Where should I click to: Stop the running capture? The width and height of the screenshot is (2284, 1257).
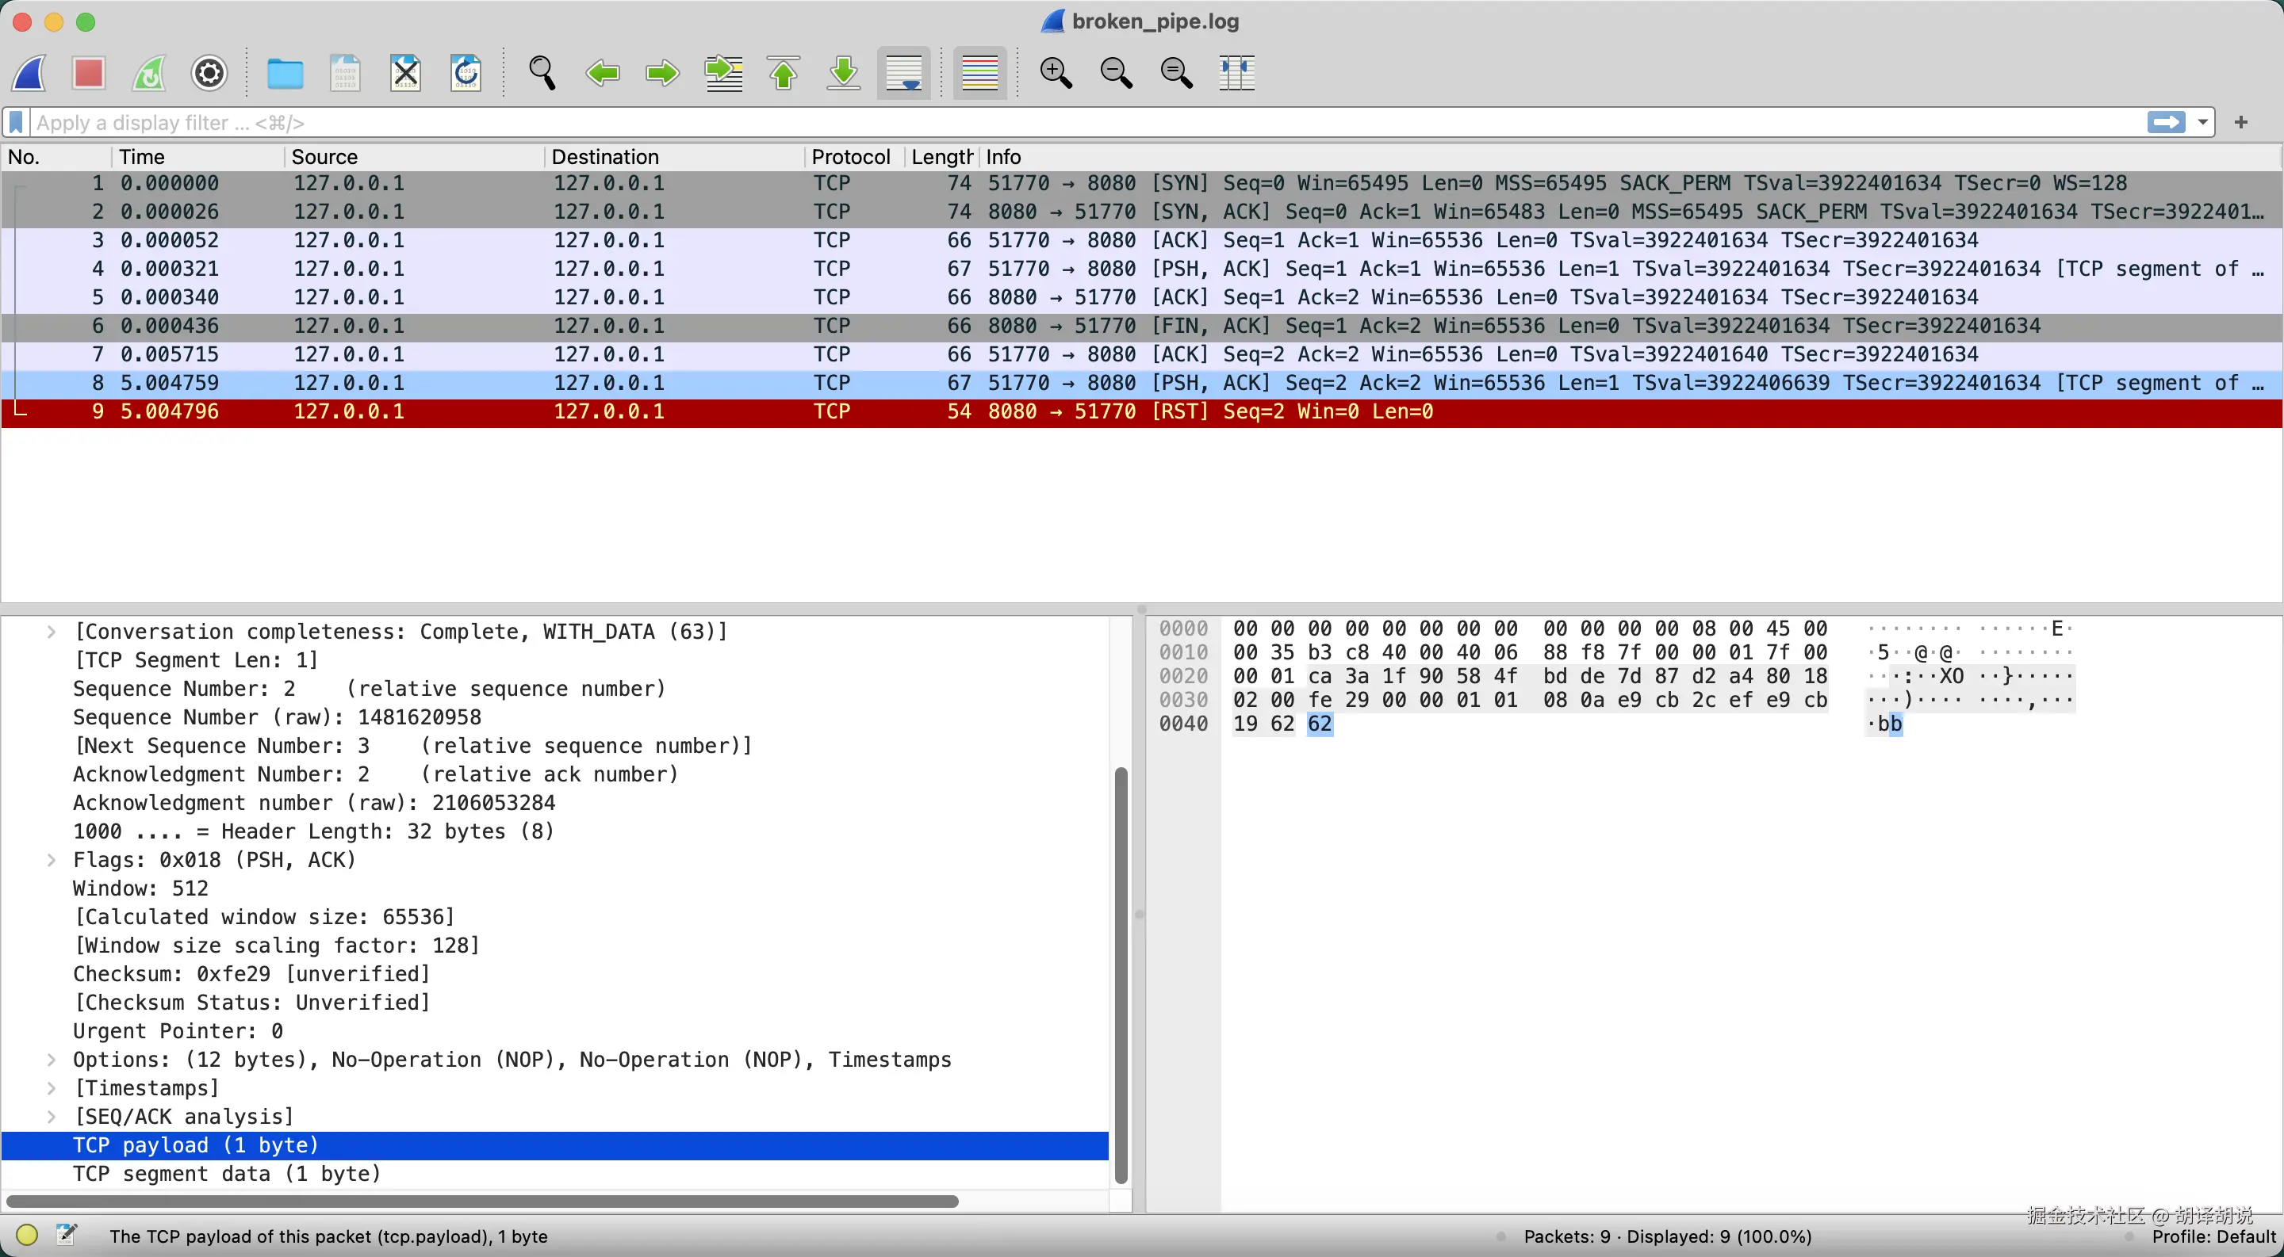click(x=89, y=73)
